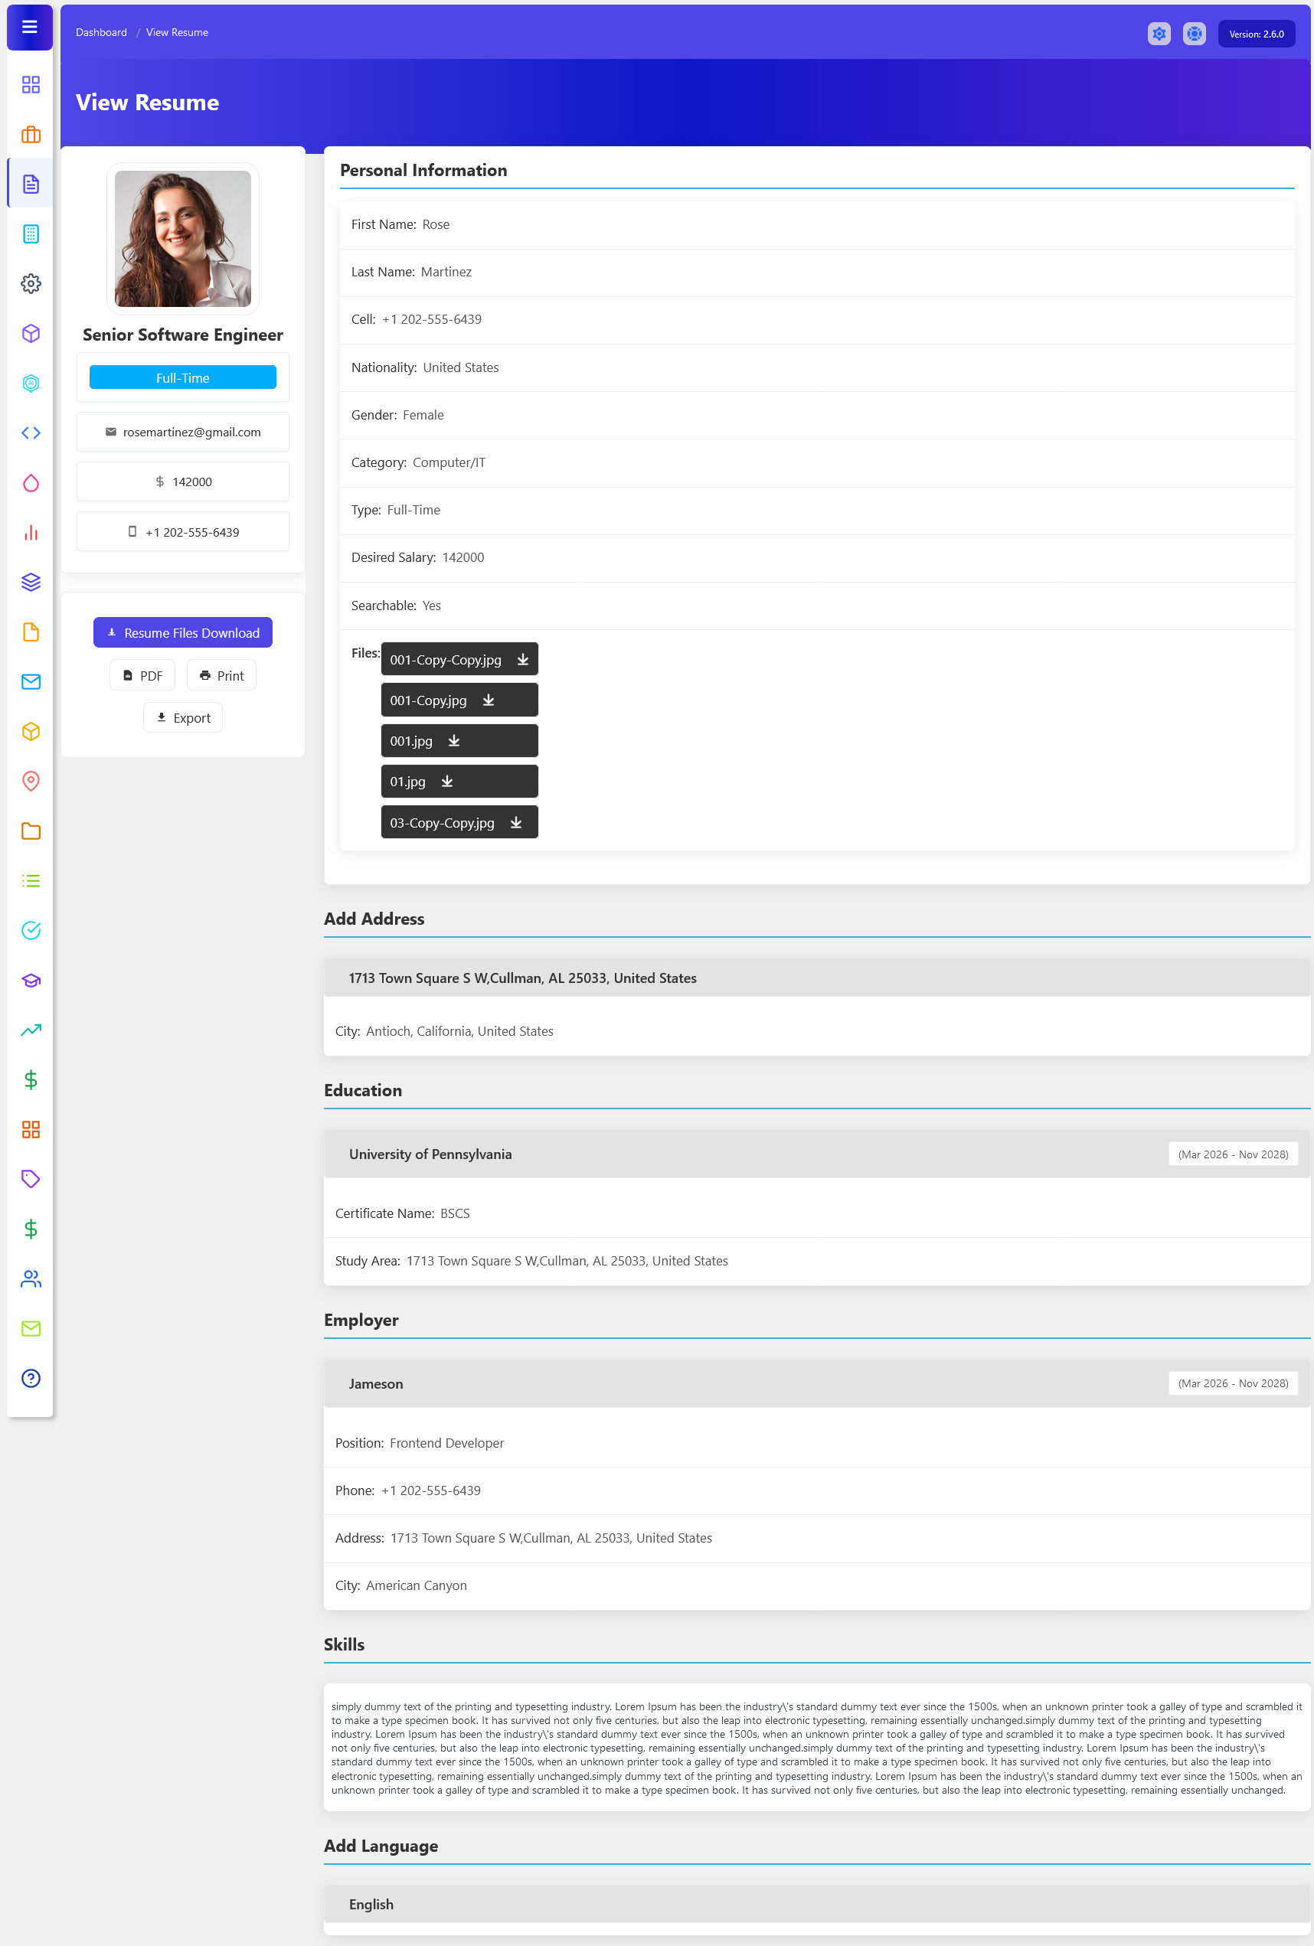Click the profile photo of the candidate
This screenshot has width=1314, height=1946.
(x=182, y=239)
